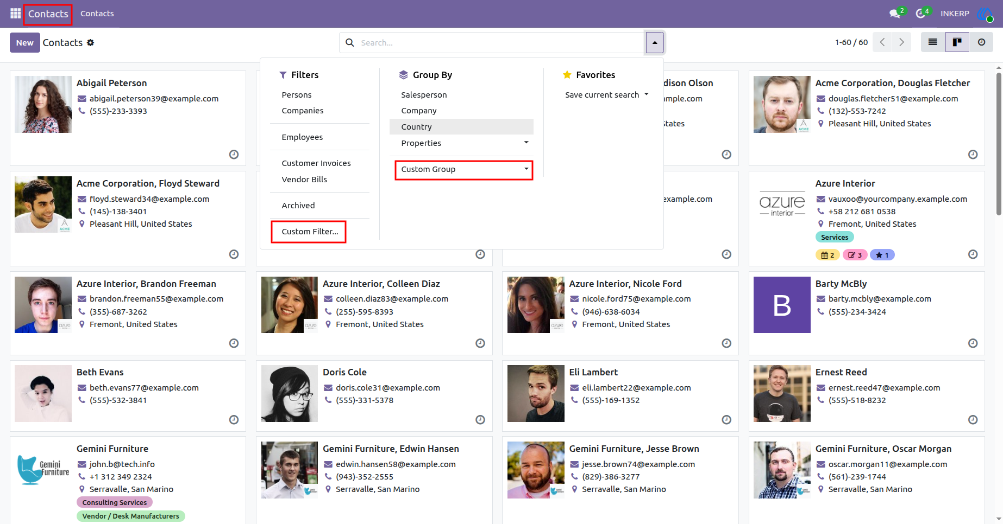
Task: Toggle the Vendor Bills filter
Action: (x=304, y=180)
